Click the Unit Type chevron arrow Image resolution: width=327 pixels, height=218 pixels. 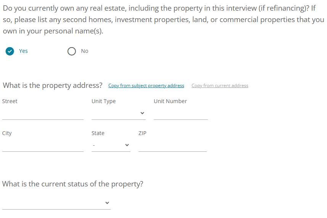(142, 113)
